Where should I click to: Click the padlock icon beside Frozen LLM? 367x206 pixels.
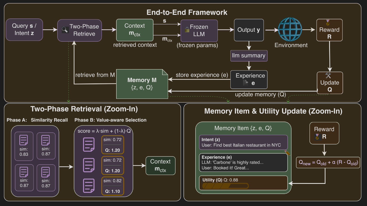pos(187,29)
